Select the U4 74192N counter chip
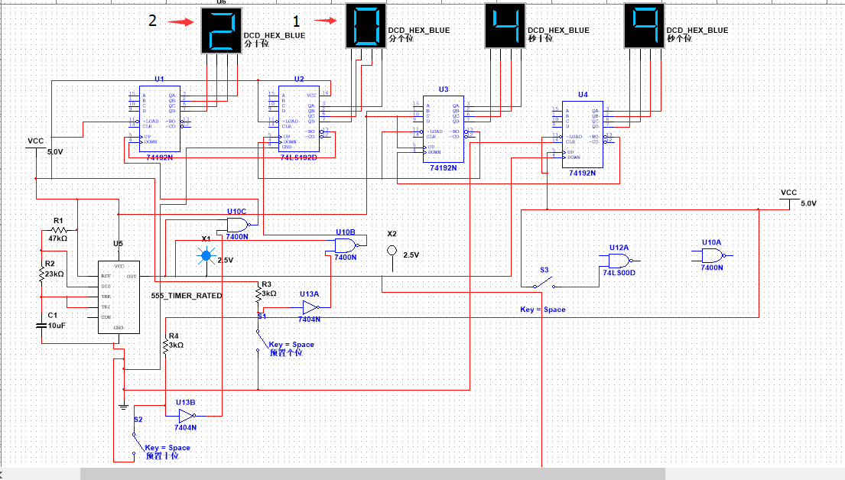845x480 pixels. click(583, 135)
